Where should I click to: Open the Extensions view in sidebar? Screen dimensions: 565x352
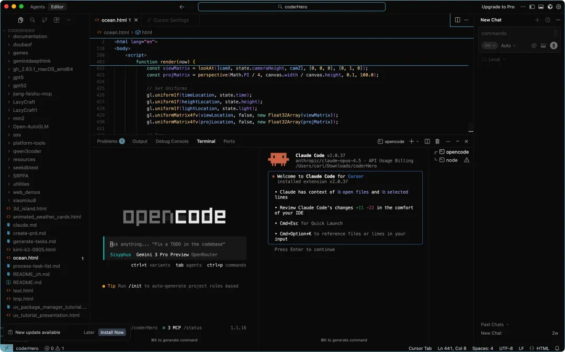(56, 20)
